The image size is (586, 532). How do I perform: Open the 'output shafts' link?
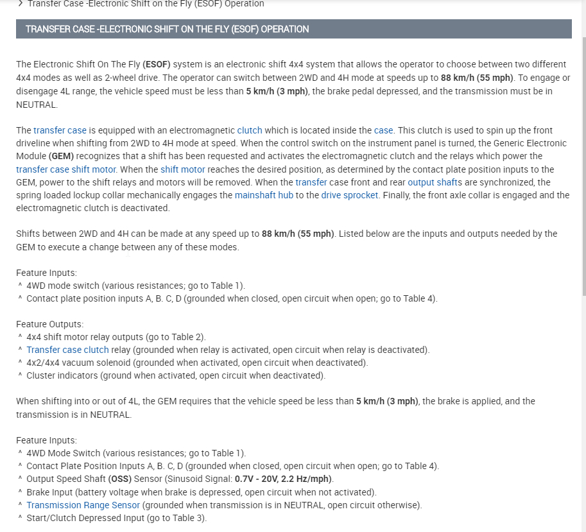click(x=434, y=182)
